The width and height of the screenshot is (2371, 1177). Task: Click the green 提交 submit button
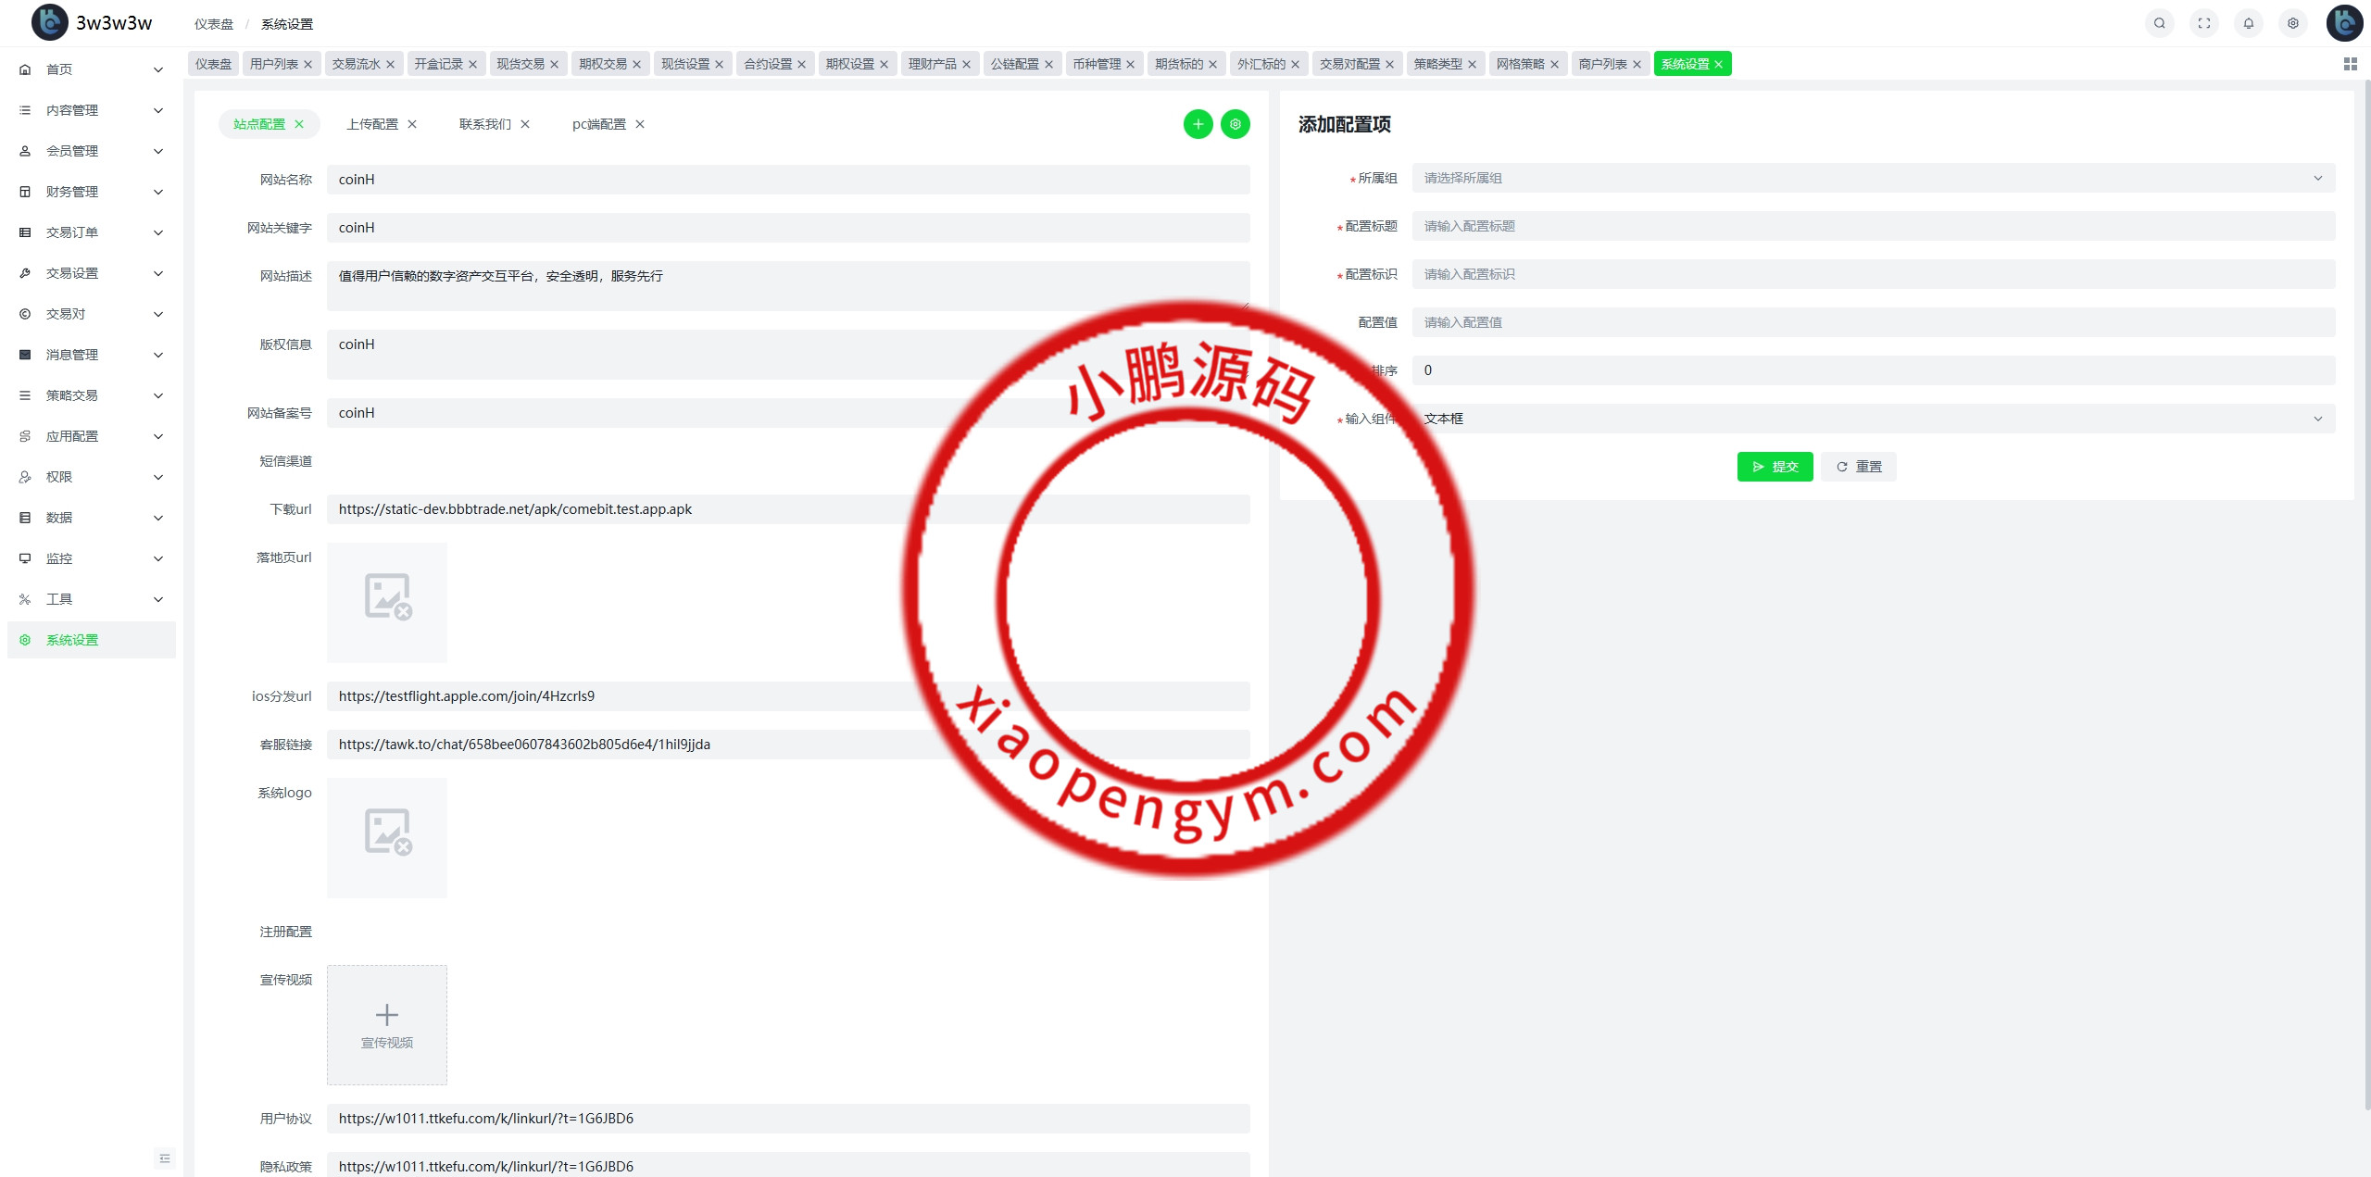1774,467
